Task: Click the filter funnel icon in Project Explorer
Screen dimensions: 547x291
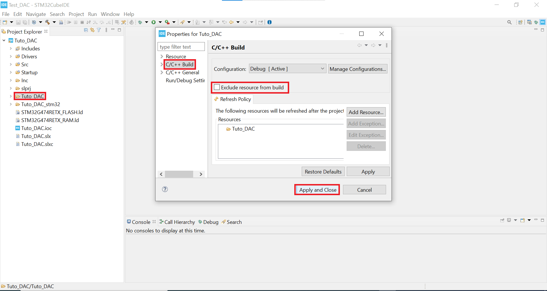Action: coord(99,30)
